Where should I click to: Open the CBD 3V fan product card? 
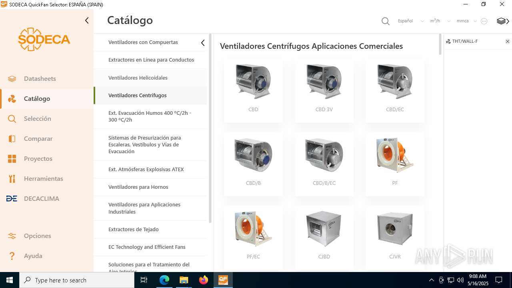[x=324, y=90]
